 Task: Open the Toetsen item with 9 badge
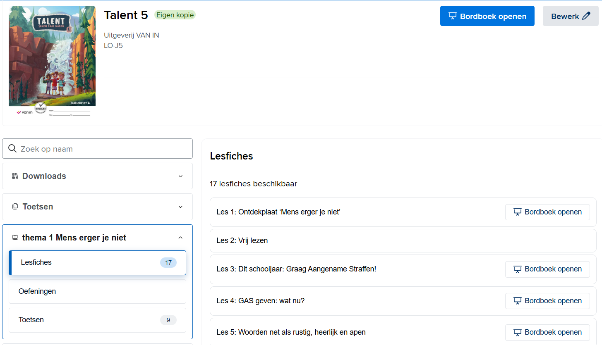point(97,320)
